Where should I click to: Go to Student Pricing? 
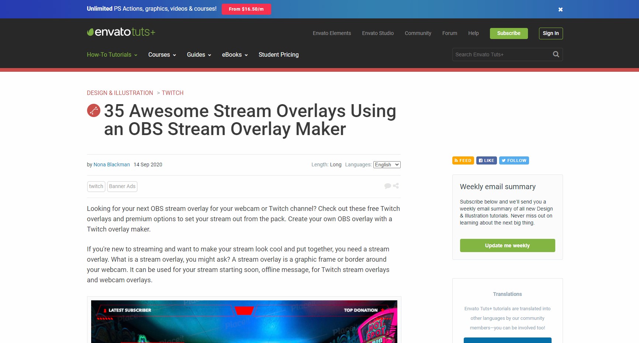tap(279, 54)
